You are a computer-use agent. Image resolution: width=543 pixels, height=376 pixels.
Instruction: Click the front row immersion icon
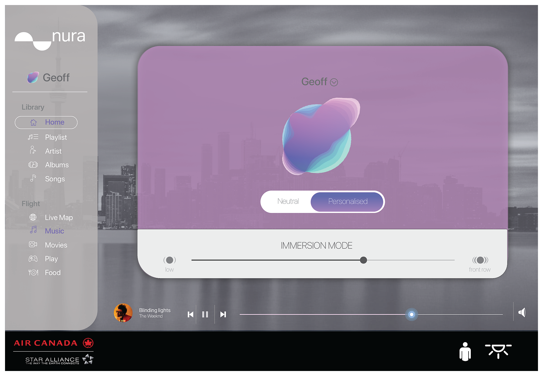(x=480, y=260)
